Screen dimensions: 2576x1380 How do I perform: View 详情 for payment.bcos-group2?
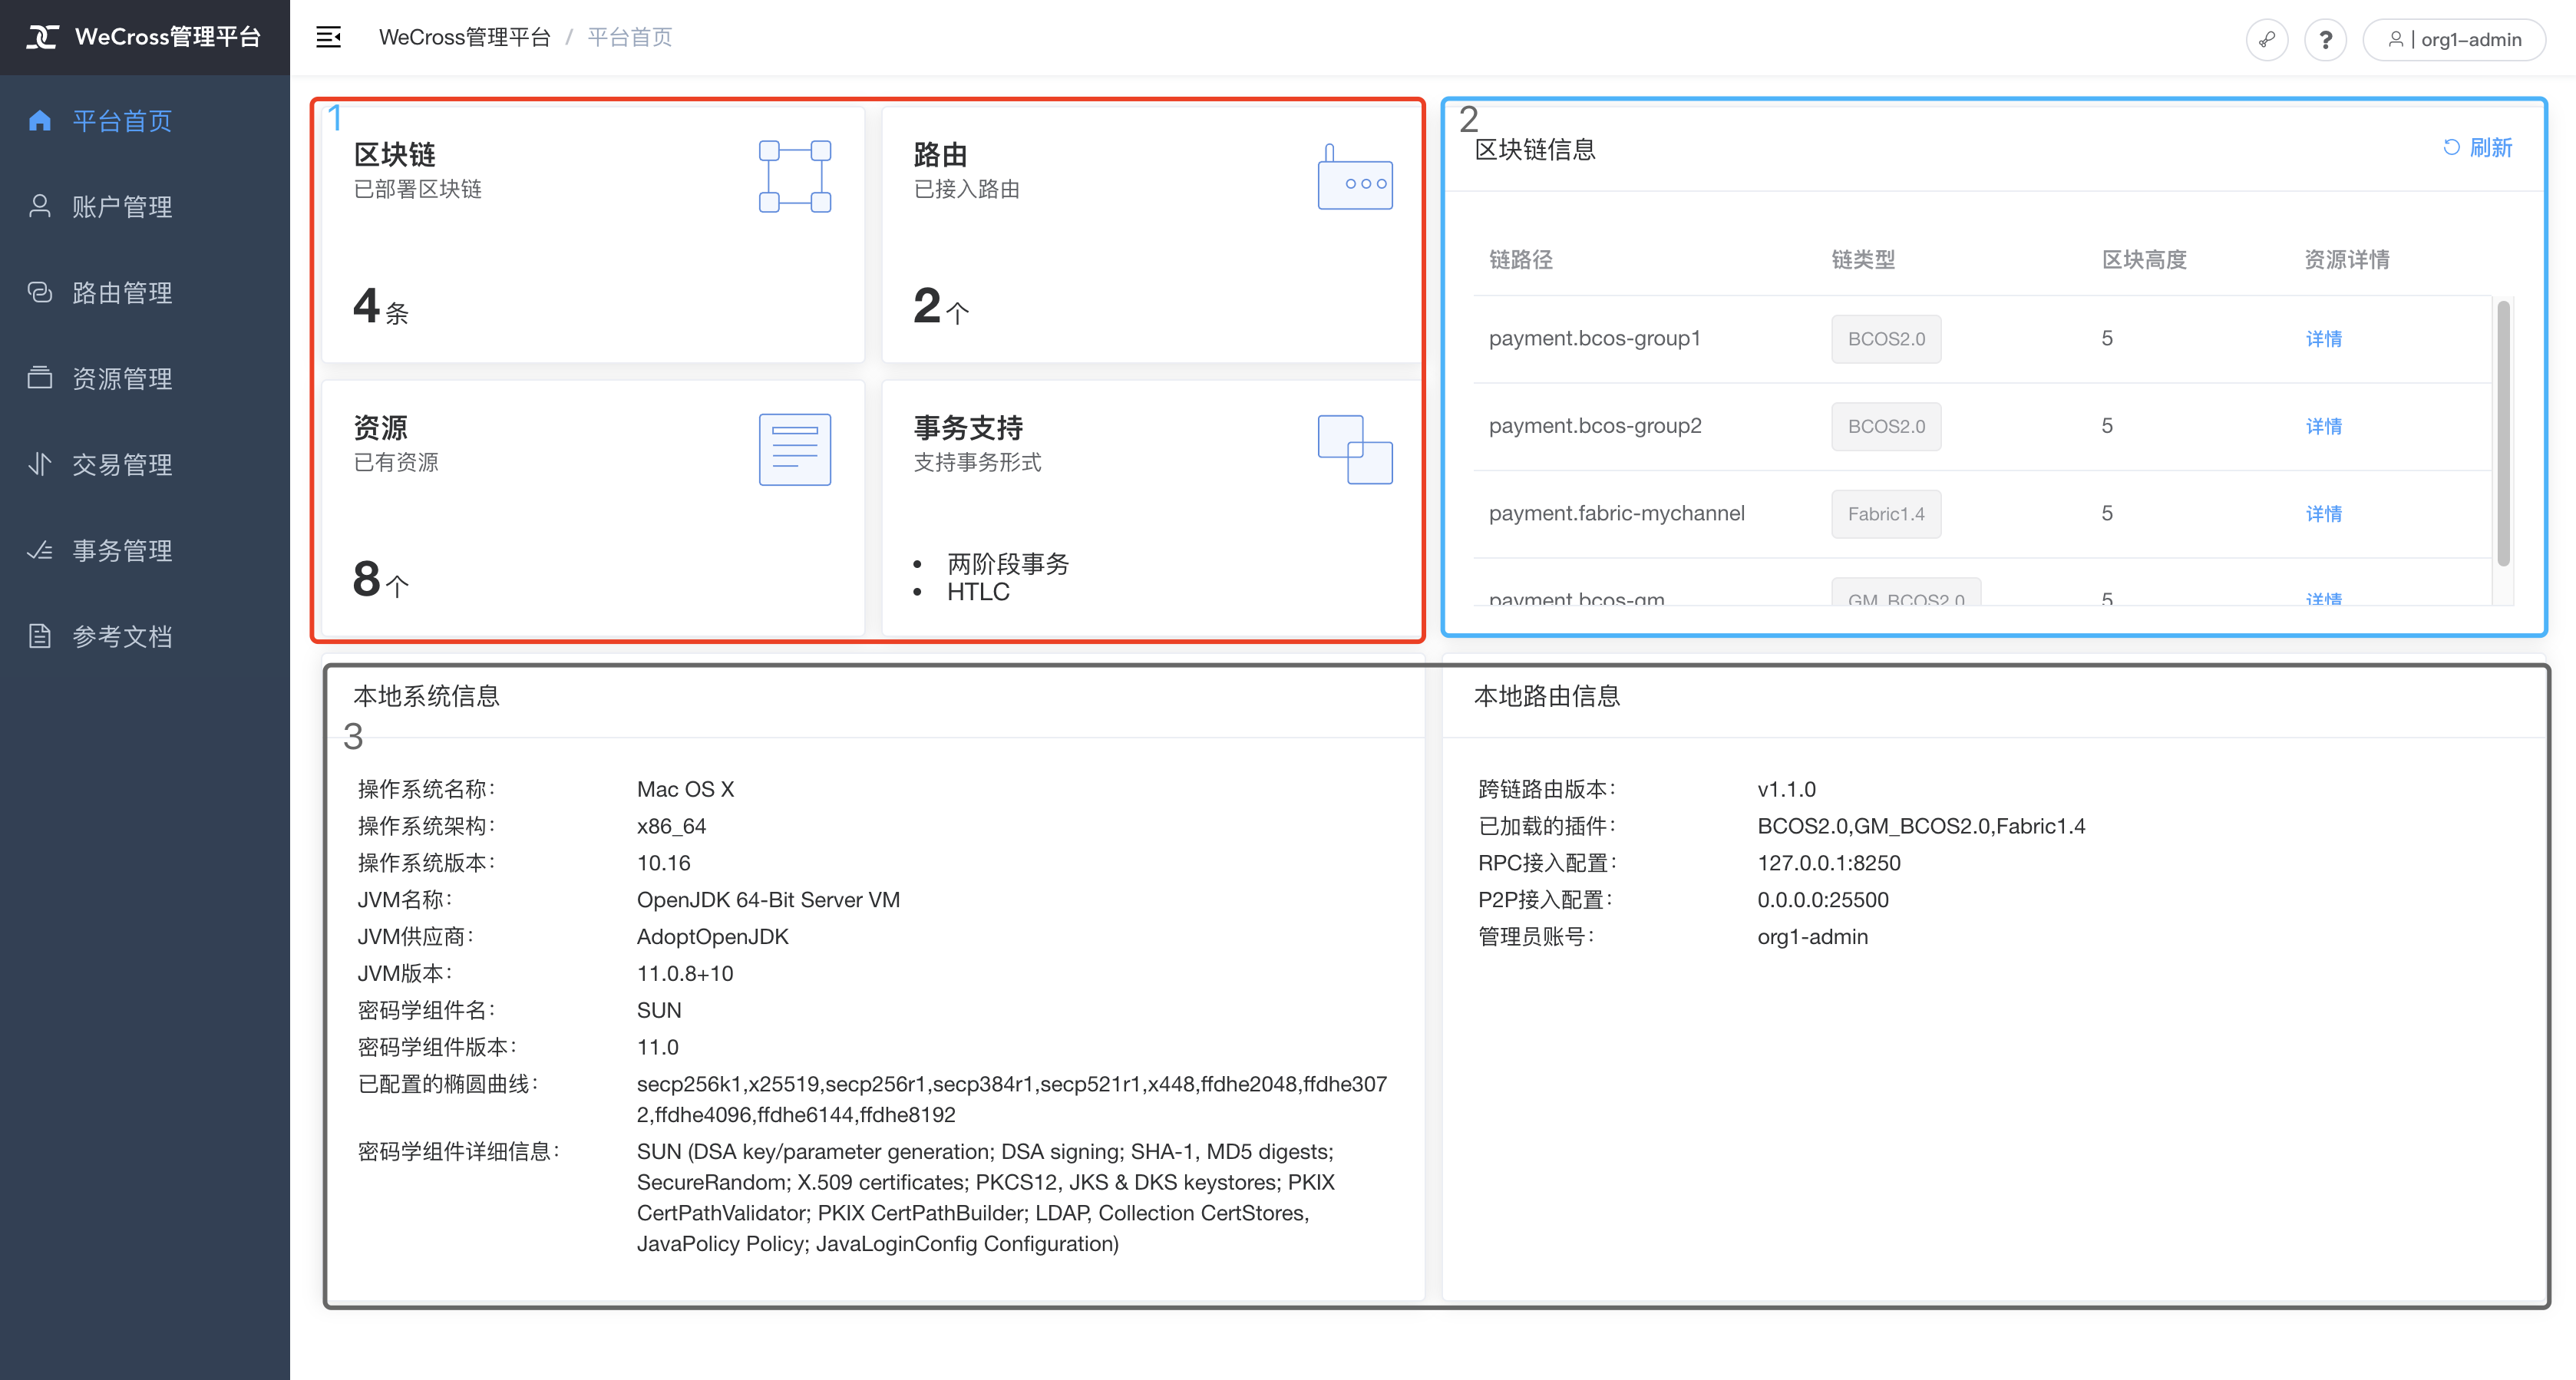click(x=2323, y=426)
